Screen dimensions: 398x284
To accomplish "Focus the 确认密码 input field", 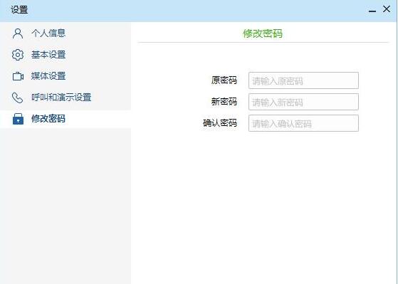I will [x=303, y=123].
